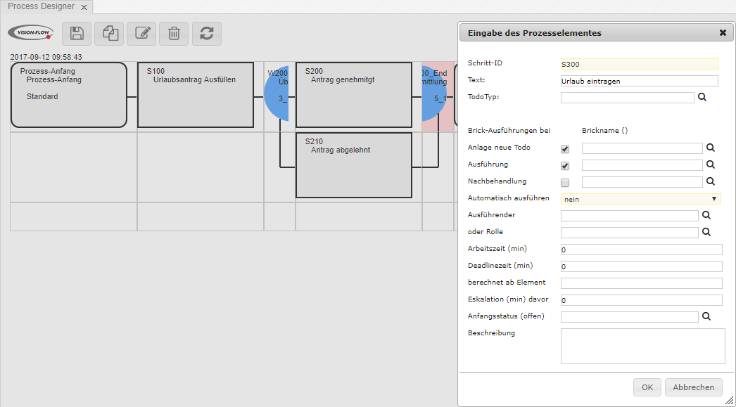Click the Edit pencil toolbar icon
The width and height of the screenshot is (736, 407).
click(142, 33)
